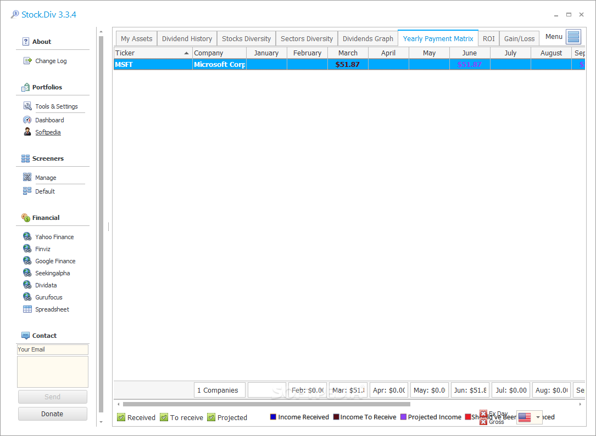
Task: Click the Screeners section icon
Action: pyautogui.click(x=25, y=158)
